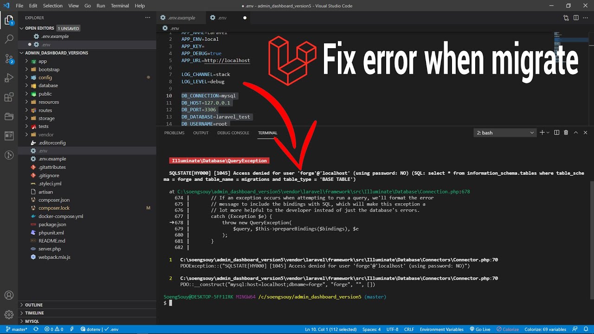Open the Manage gear icon

[9, 315]
